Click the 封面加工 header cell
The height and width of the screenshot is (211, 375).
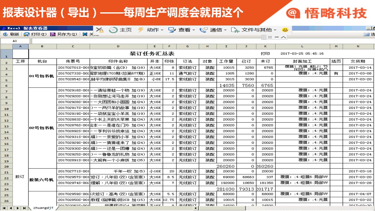(303, 62)
